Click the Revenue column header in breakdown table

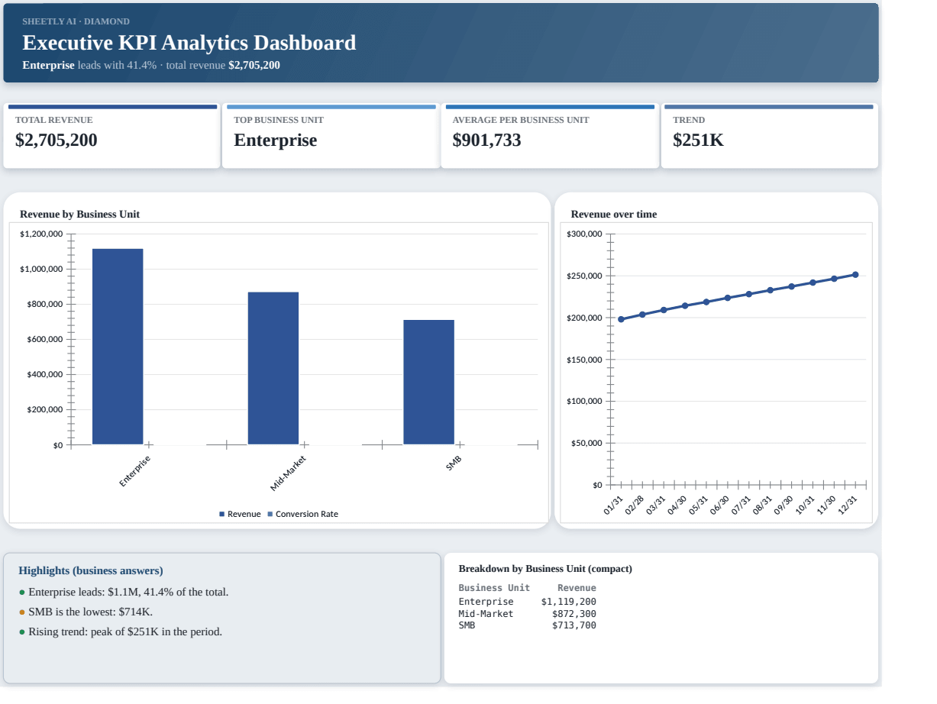tap(577, 588)
